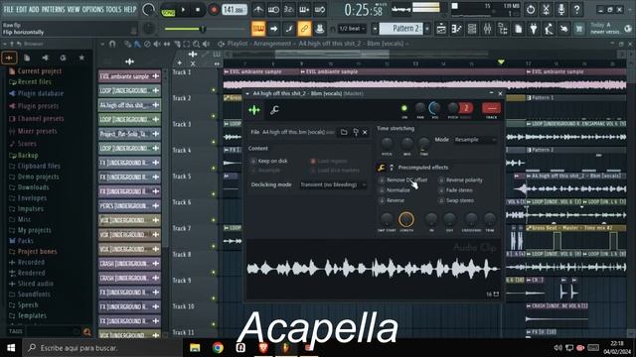This screenshot has height=357, width=636.
Task: Open time stretching Mode dropdown
Action: (475, 139)
